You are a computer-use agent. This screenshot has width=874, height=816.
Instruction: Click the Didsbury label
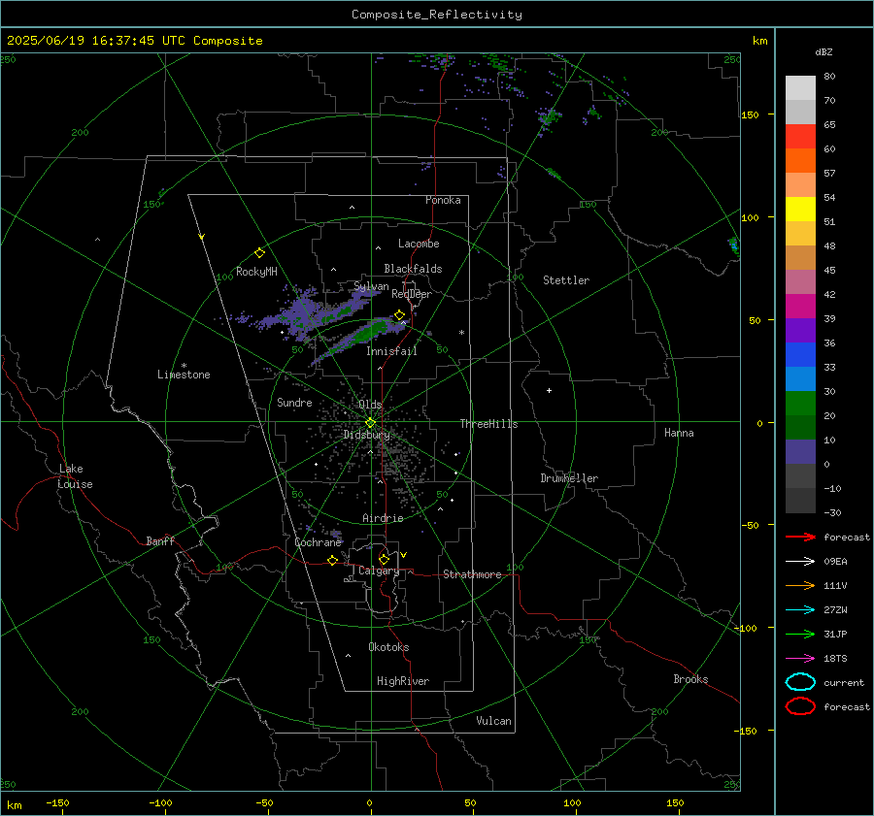(366, 435)
